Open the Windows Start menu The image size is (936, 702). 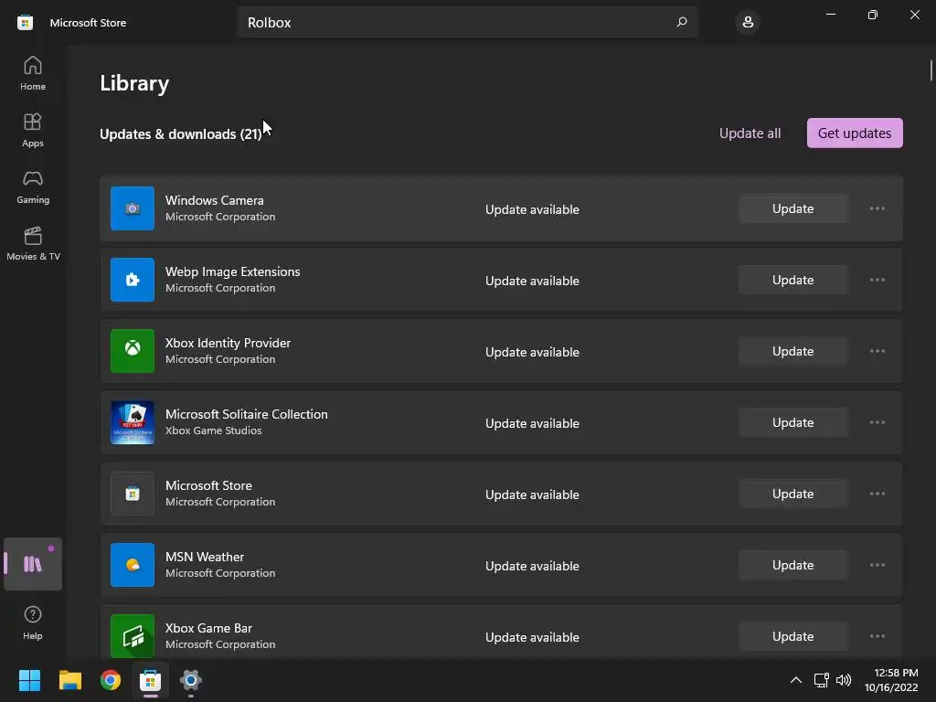pyautogui.click(x=29, y=680)
